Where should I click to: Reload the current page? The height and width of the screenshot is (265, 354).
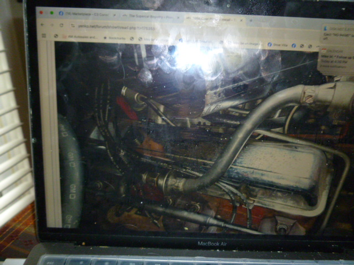click(61, 25)
